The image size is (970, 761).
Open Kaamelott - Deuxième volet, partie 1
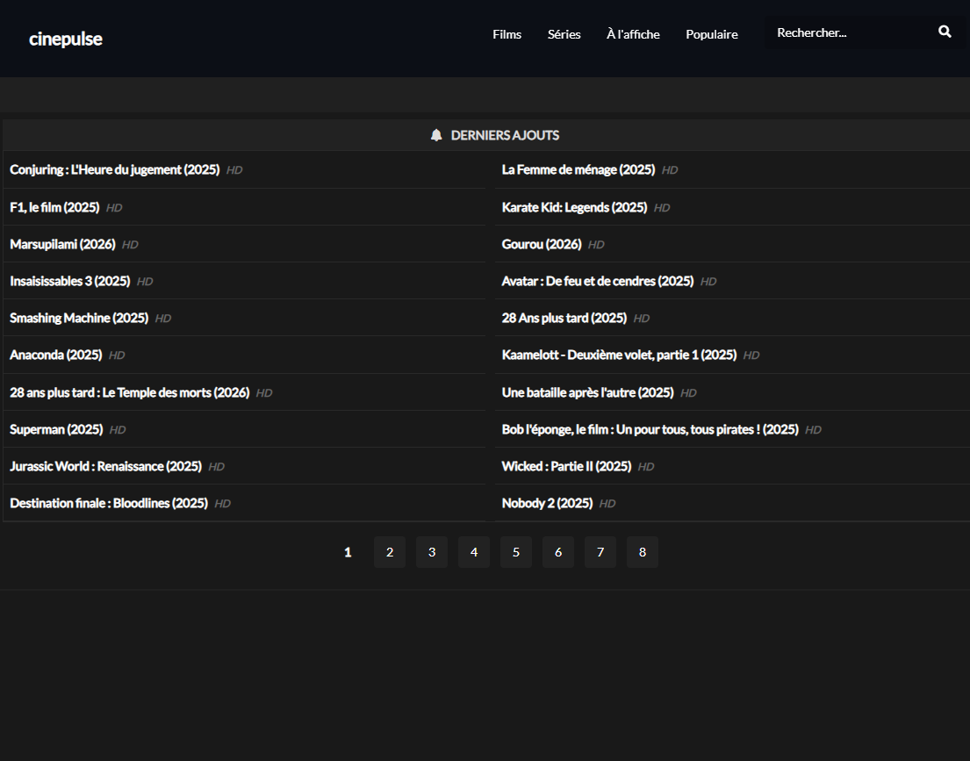(x=619, y=355)
